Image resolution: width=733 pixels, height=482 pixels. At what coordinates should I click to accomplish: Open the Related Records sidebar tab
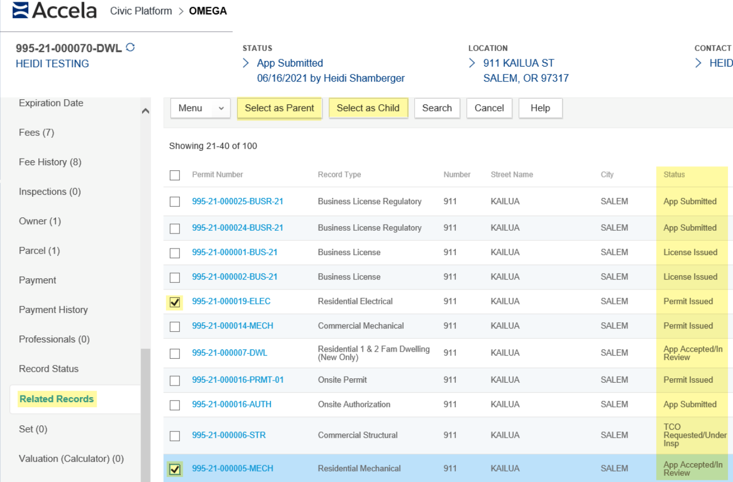coord(57,399)
